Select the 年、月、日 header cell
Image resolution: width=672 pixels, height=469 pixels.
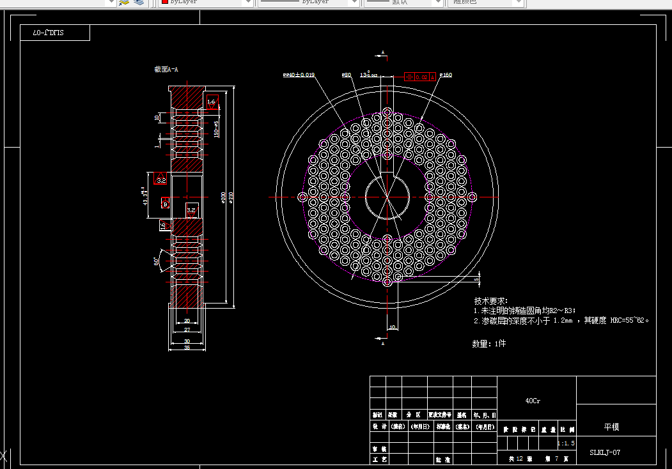pos(485,415)
